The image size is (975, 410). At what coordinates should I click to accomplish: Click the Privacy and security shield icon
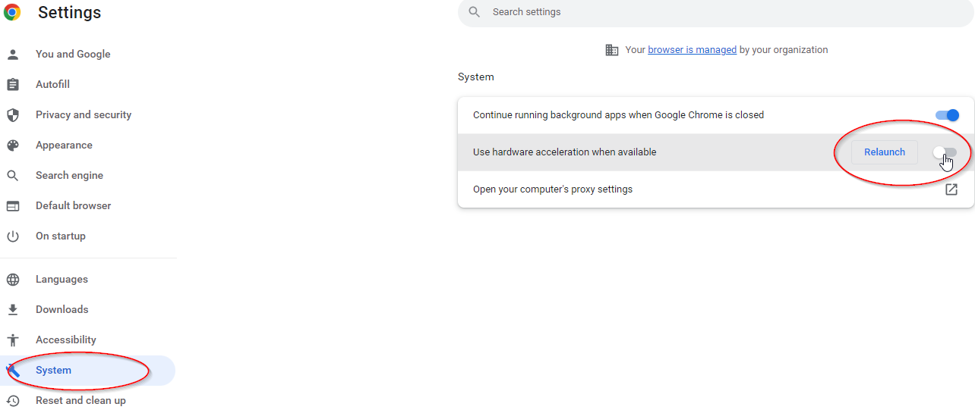point(13,115)
